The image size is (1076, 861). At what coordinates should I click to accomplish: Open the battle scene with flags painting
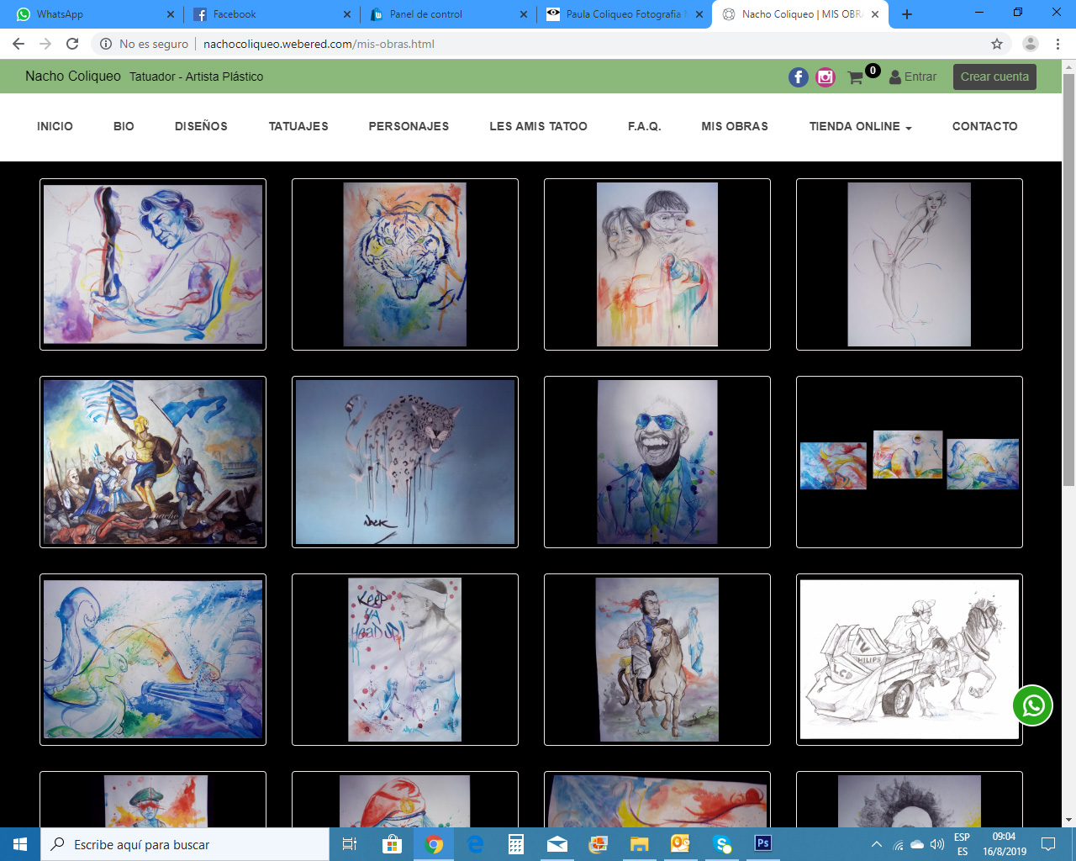153,462
